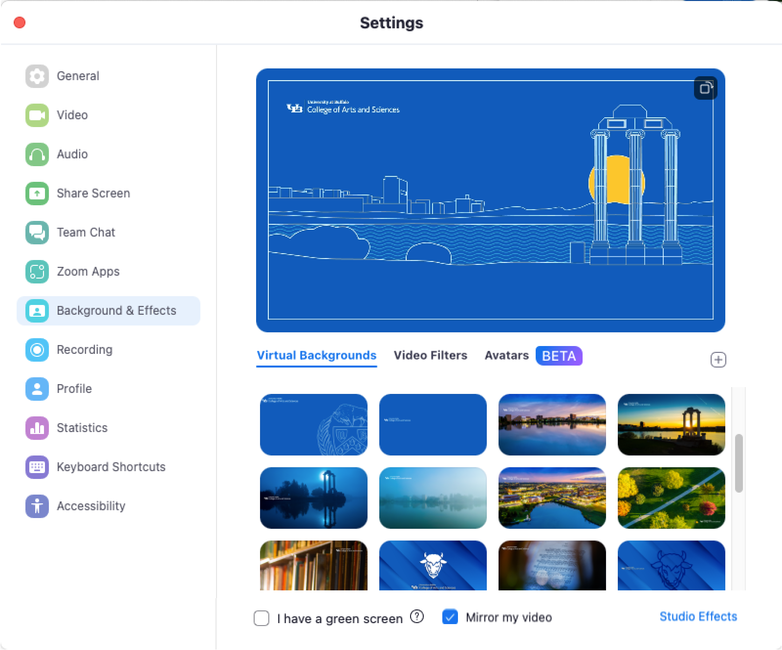
Task: Open the Team Chat bubble icon
Action: coord(37,233)
